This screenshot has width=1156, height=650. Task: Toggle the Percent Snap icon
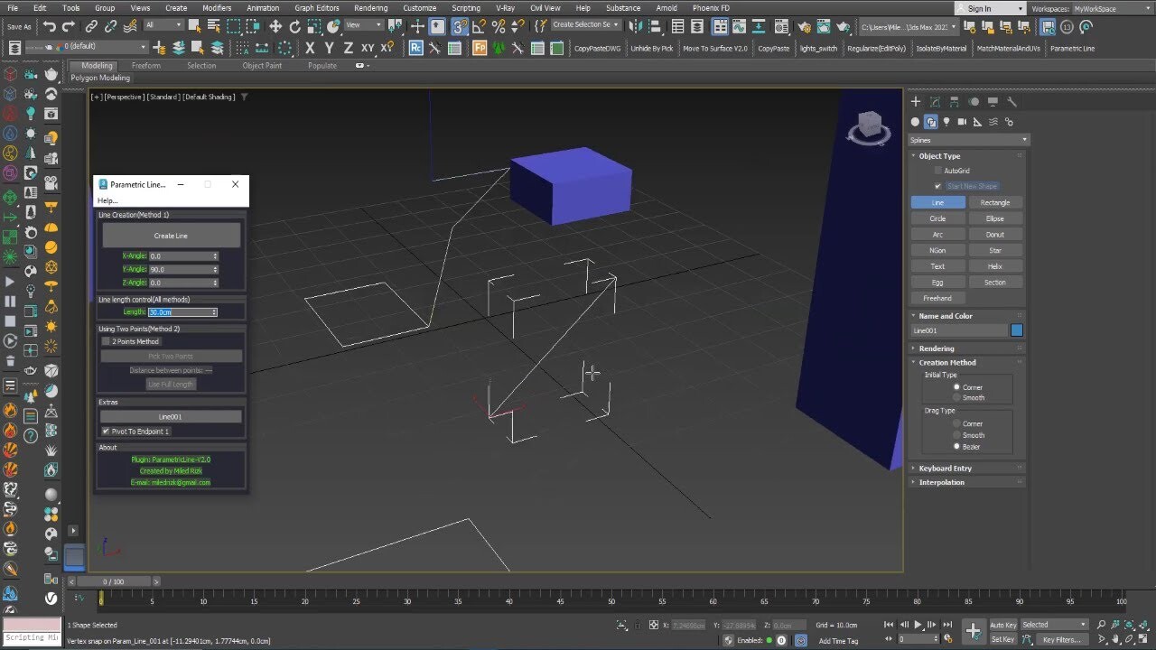coord(499,27)
